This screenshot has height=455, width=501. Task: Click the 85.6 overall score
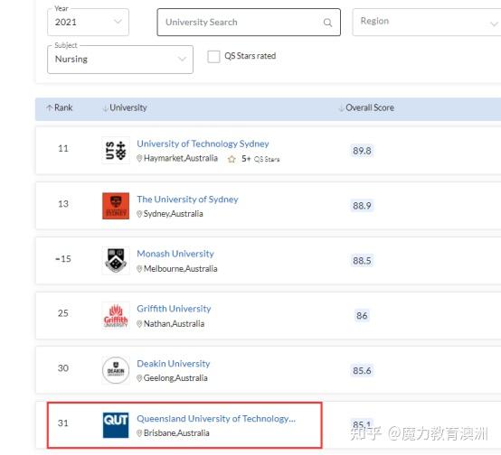pos(362,370)
